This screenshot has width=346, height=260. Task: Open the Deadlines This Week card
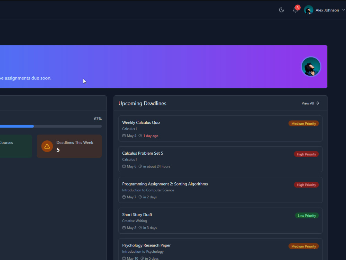pyautogui.click(x=69, y=146)
